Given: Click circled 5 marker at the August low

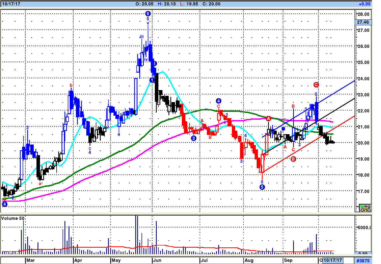Looking at the screenshot, I should [262, 187].
